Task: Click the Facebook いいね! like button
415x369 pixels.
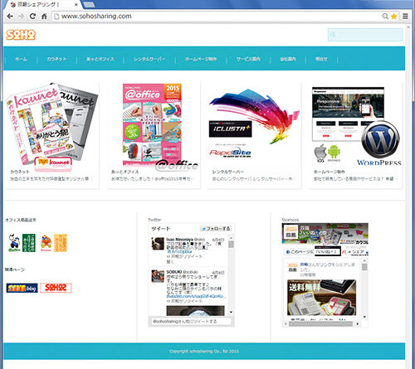Action: [313, 252]
